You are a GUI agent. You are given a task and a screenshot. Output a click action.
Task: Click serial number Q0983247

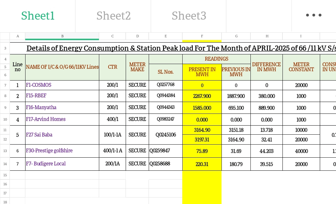point(166,119)
